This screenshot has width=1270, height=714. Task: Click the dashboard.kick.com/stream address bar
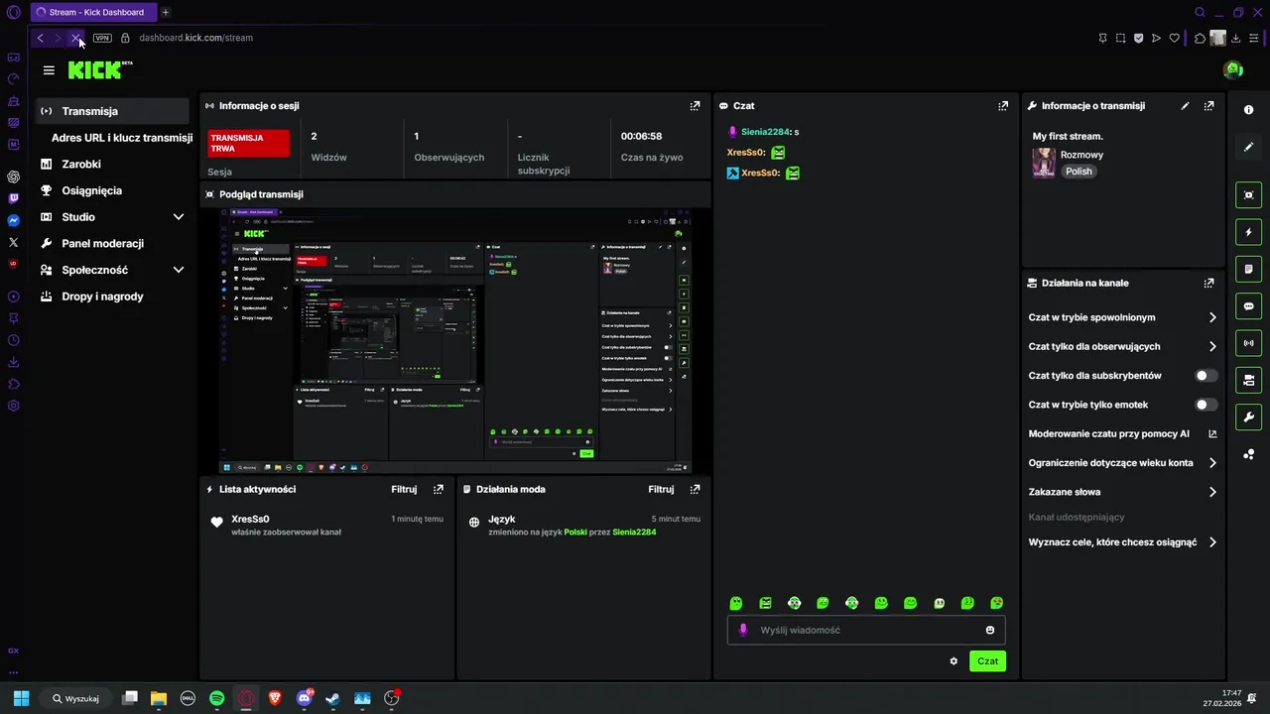click(195, 38)
